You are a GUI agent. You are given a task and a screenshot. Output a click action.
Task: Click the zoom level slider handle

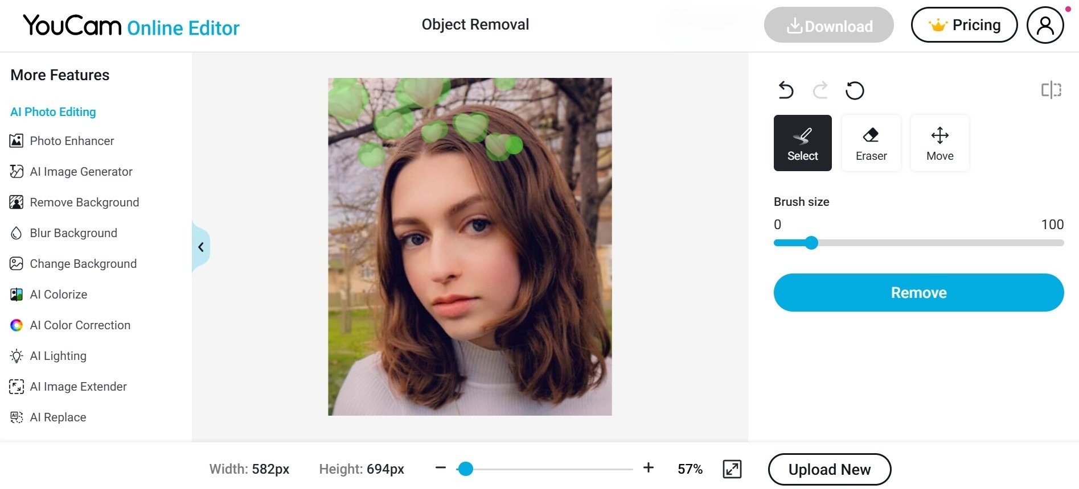pyautogui.click(x=466, y=469)
